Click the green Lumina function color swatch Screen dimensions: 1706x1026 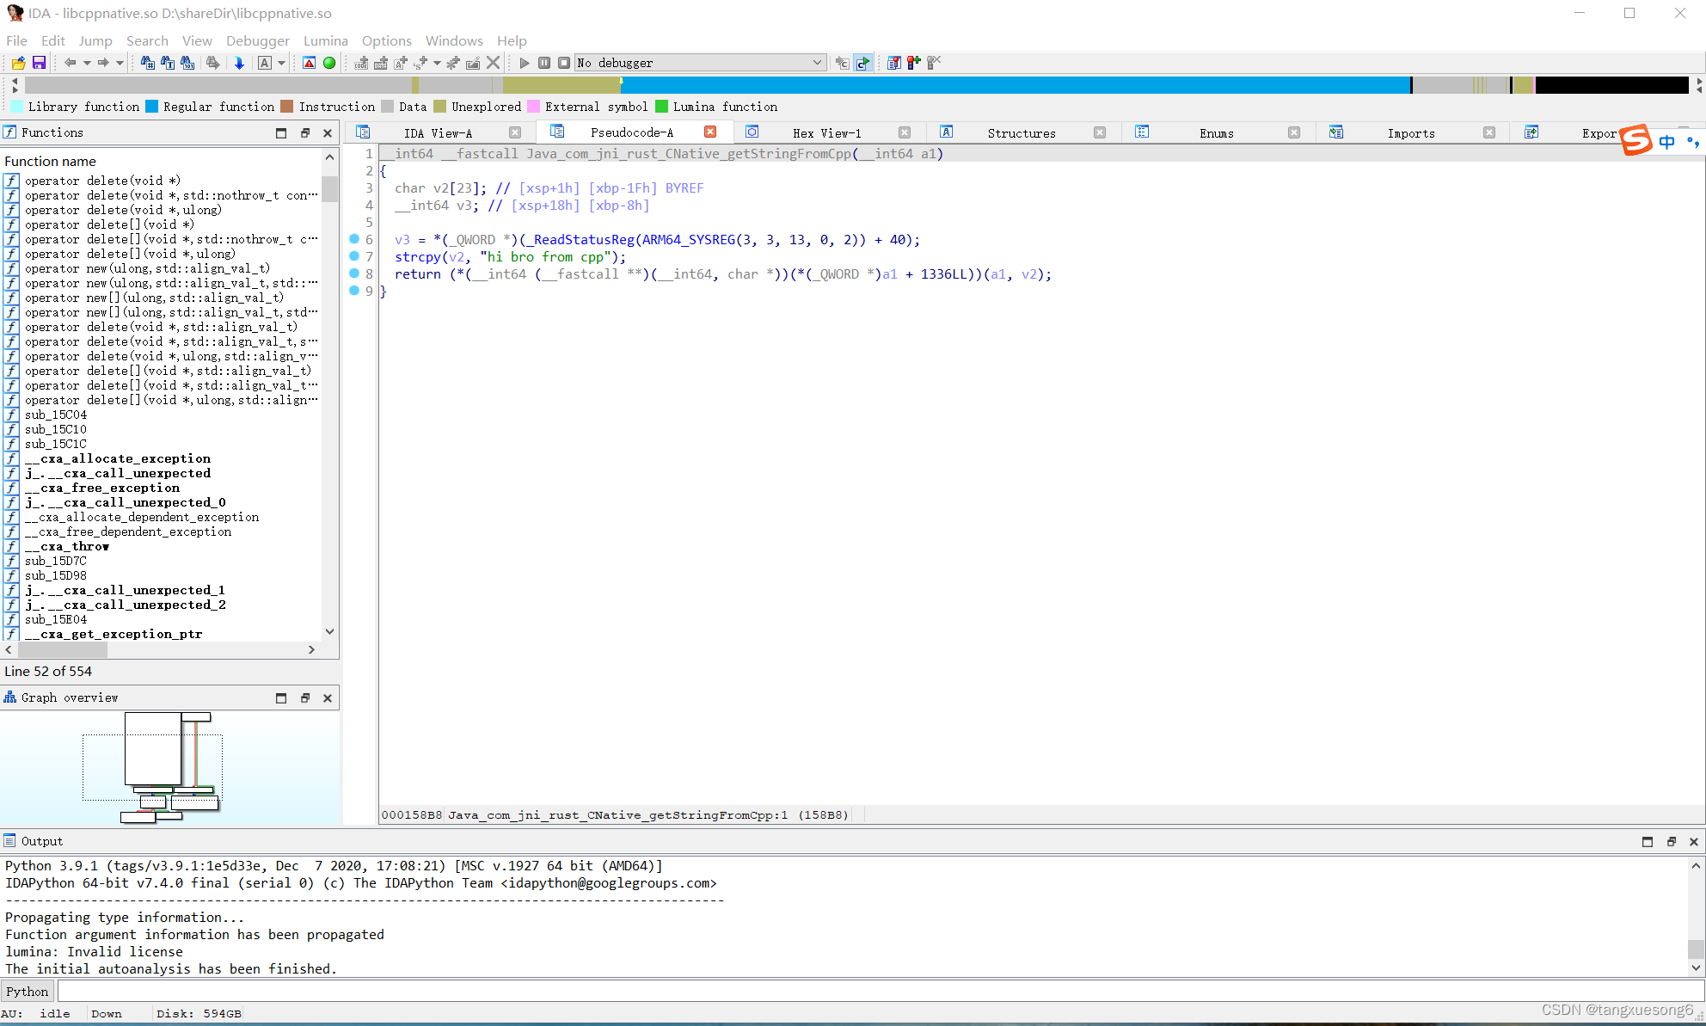[661, 107]
